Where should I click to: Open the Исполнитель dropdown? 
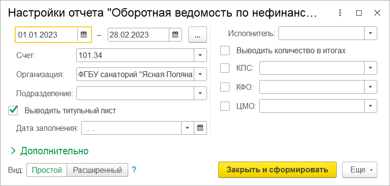(370, 33)
